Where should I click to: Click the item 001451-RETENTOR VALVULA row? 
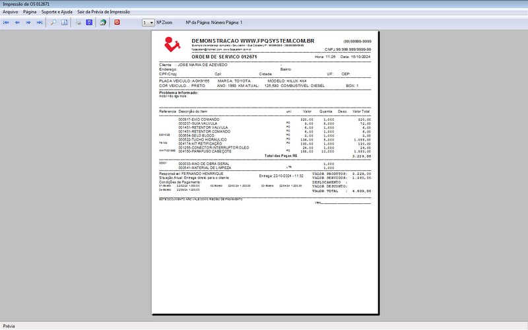point(265,127)
